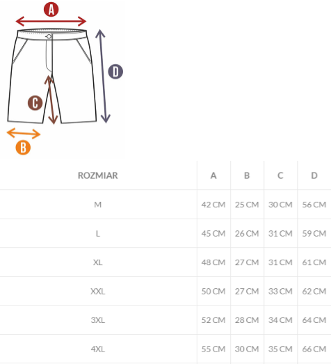Click the orange B leg width badge

[23, 148]
